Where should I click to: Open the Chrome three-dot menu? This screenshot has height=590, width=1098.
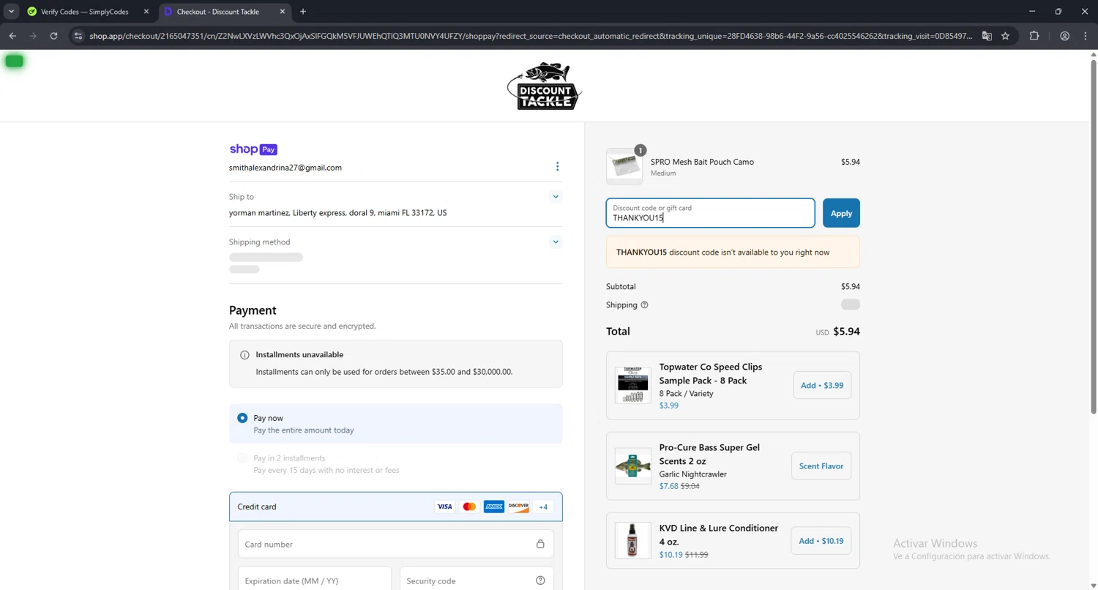click(x=1086, y=36)
